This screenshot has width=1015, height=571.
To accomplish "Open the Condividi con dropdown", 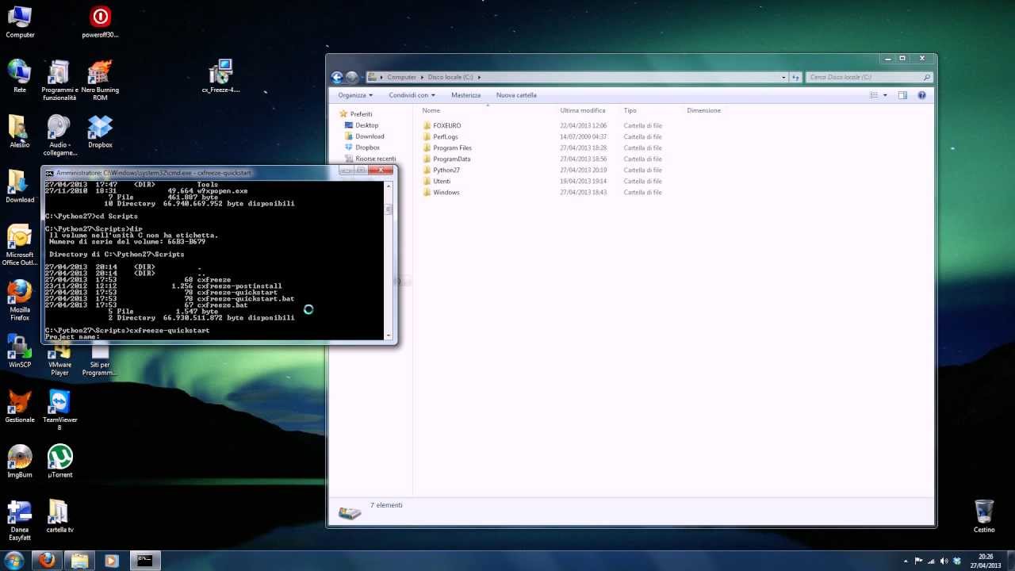I will pyautogui.click(x=412, y=95).
